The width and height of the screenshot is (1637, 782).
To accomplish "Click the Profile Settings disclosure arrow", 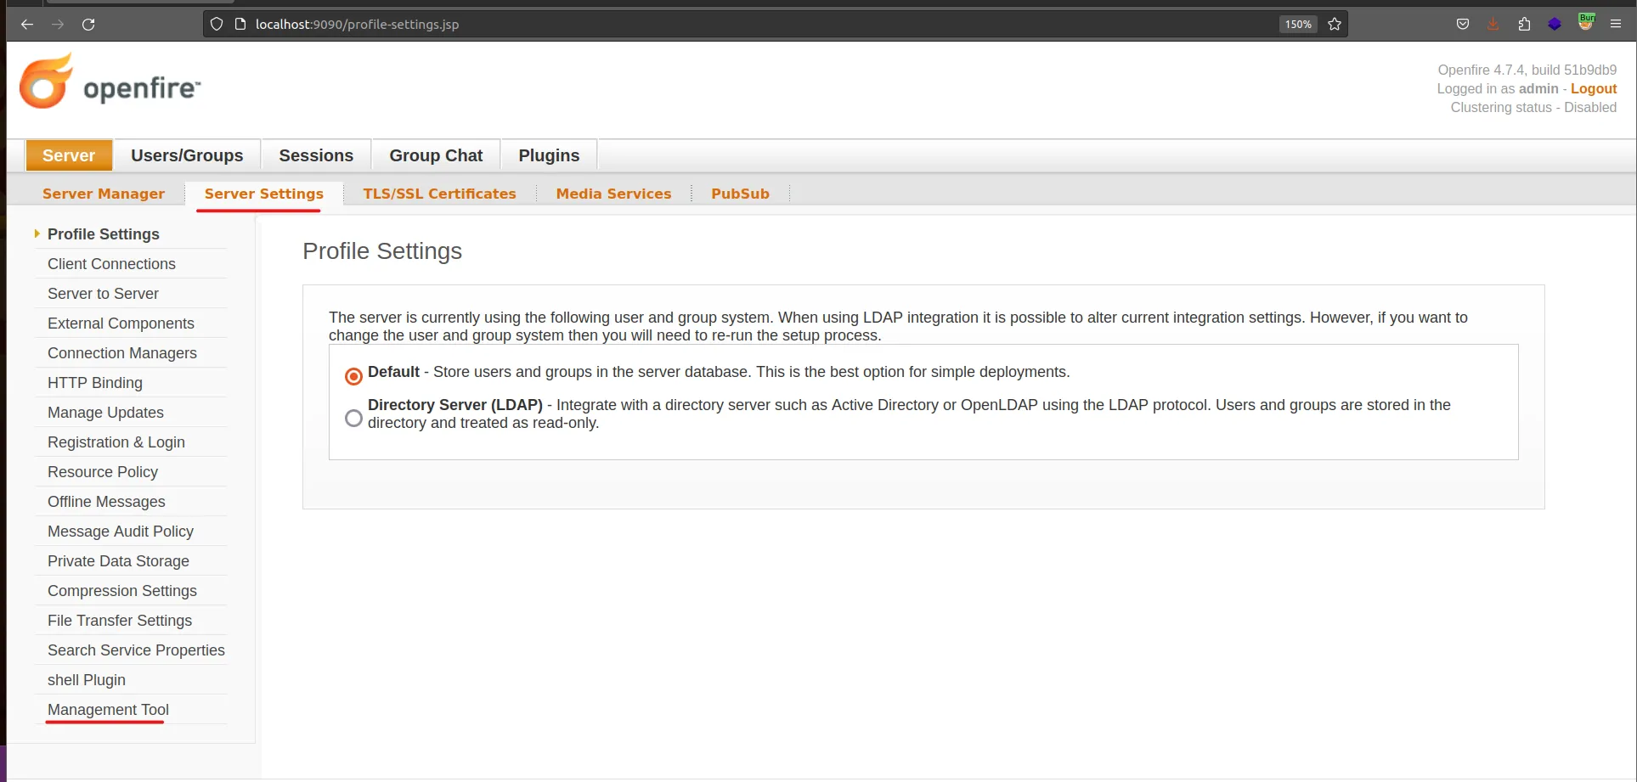I will coord(37,233).
